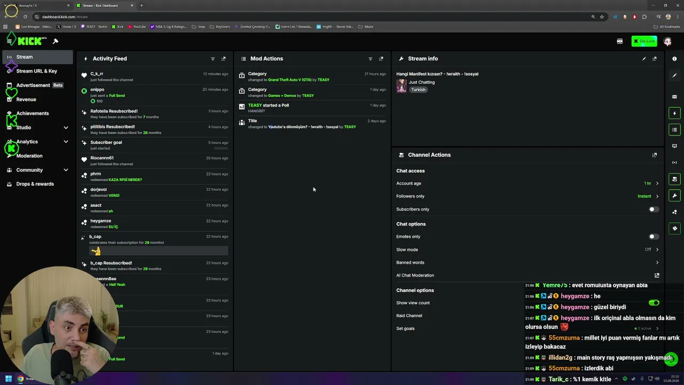This screenshot has height=385, width=684.
Task: Click the pencil icon in the right sidebar
Action: point(674,75)
